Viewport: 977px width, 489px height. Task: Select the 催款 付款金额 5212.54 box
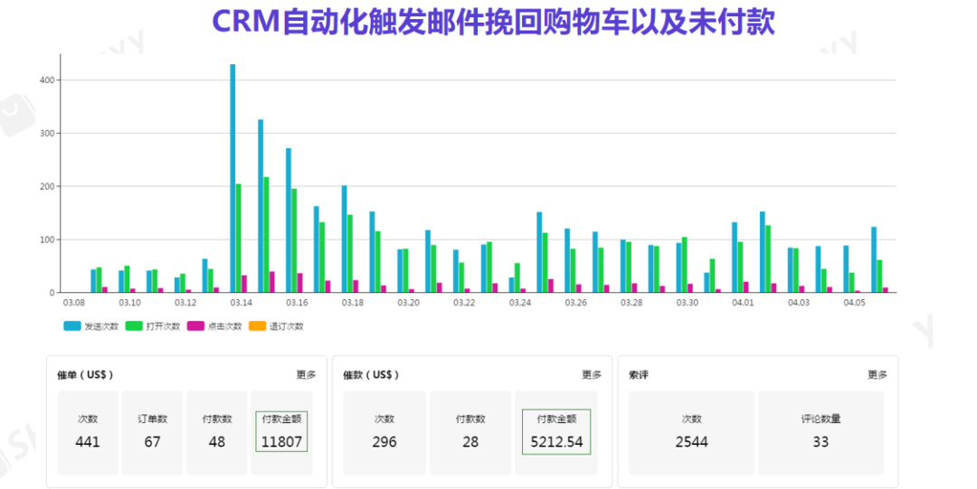tap(556, 432)
